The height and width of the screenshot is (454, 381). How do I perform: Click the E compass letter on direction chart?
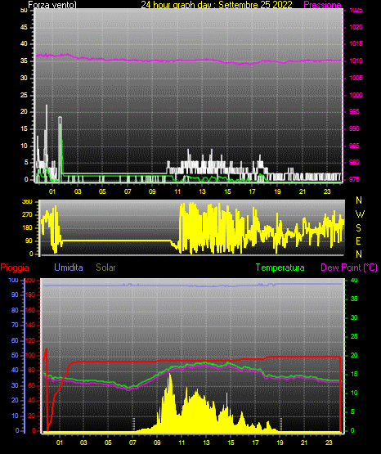point(358,241)
